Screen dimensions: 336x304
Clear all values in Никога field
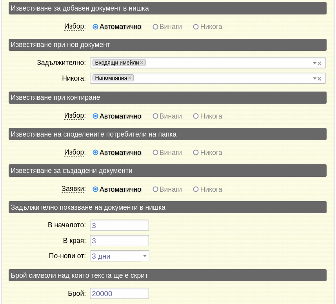pyautogui.click(x=319, y=79)
